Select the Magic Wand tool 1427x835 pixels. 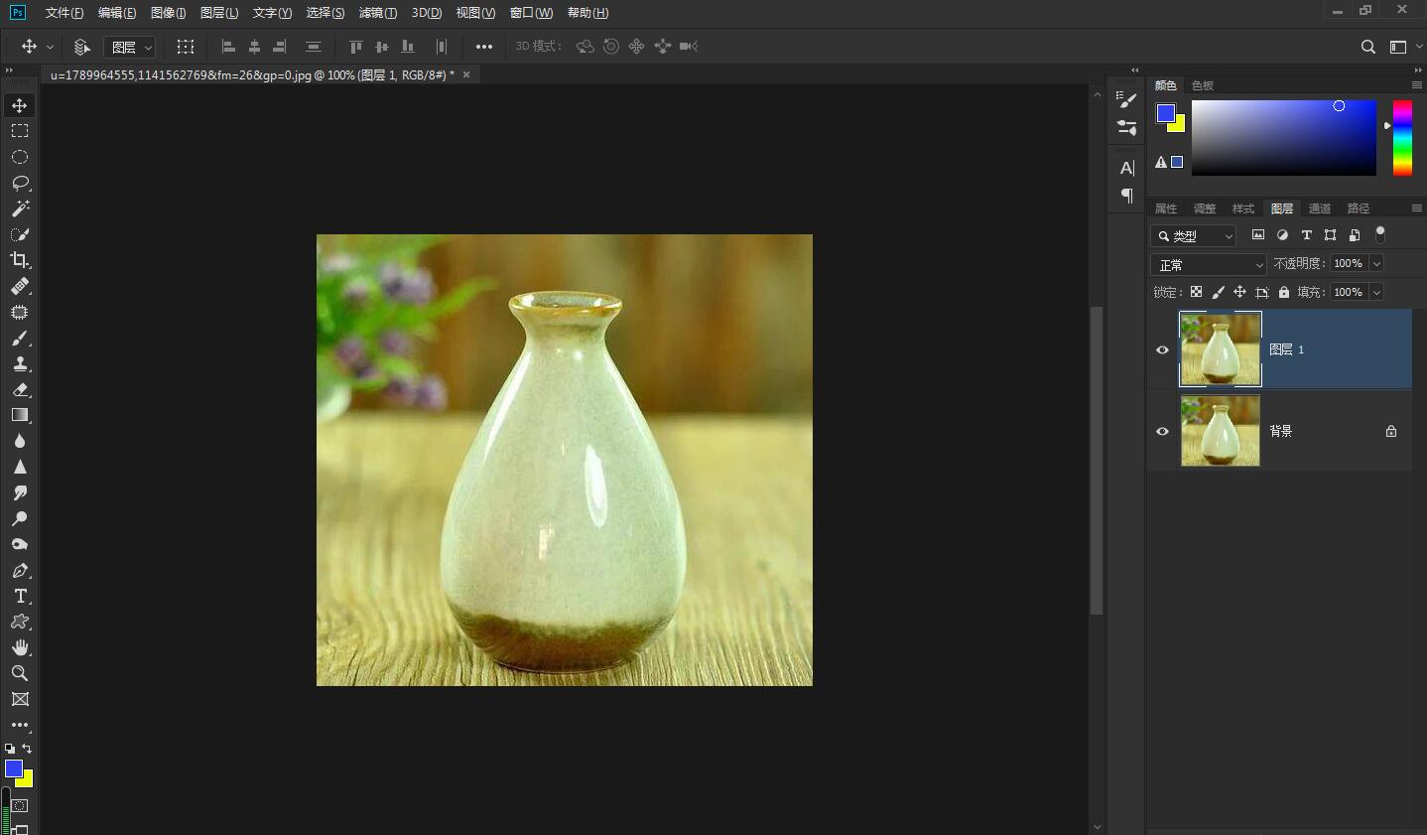coord(20,209)
